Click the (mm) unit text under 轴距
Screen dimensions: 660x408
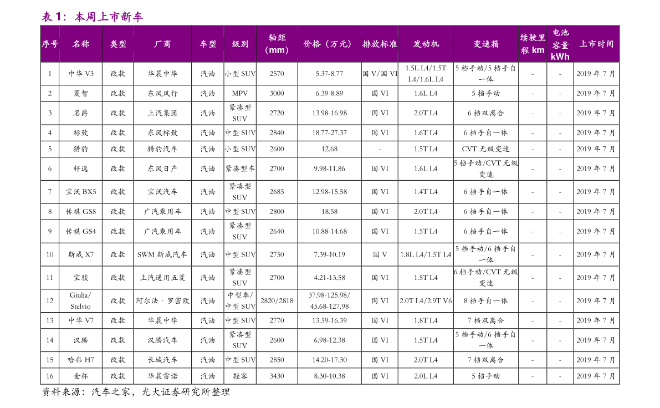tap(277, 50)
